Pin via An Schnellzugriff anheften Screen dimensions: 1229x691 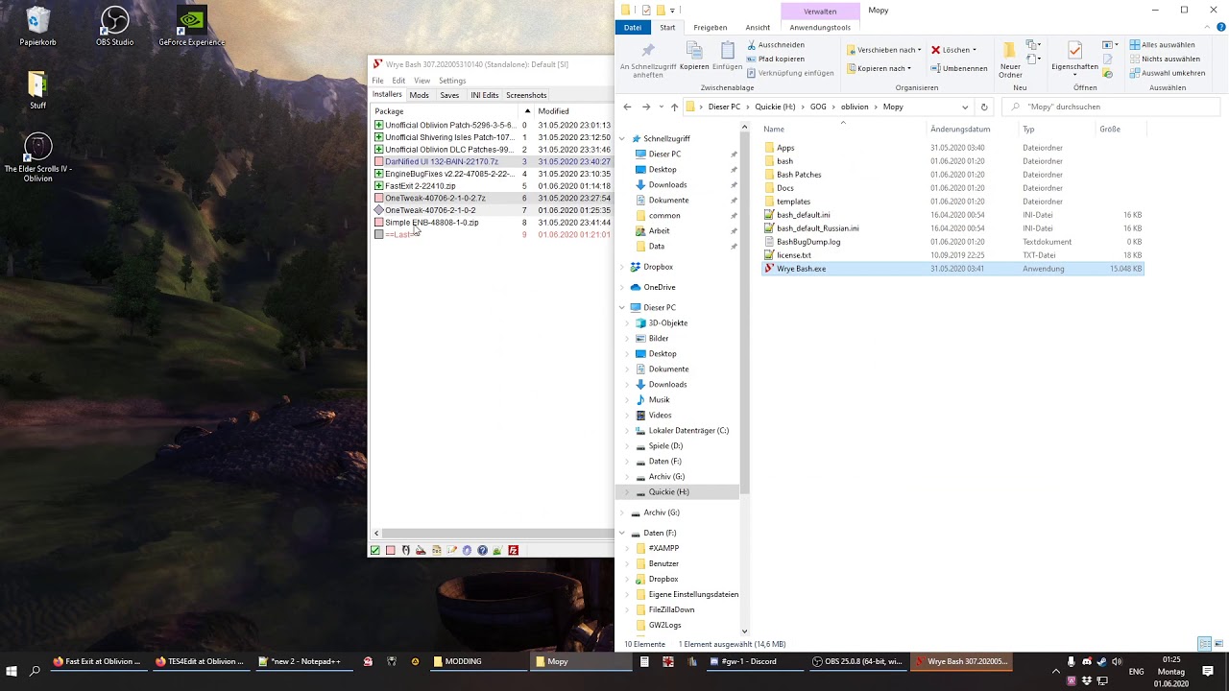click(648, 60)
